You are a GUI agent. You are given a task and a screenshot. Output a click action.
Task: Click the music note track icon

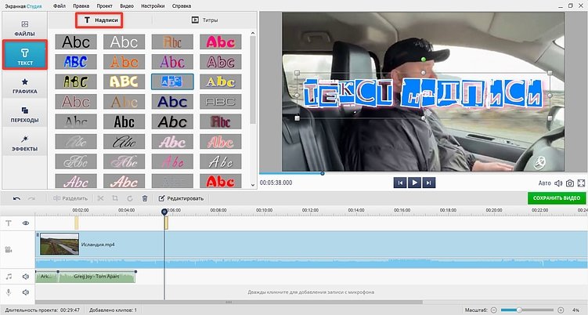click(9, 277)
